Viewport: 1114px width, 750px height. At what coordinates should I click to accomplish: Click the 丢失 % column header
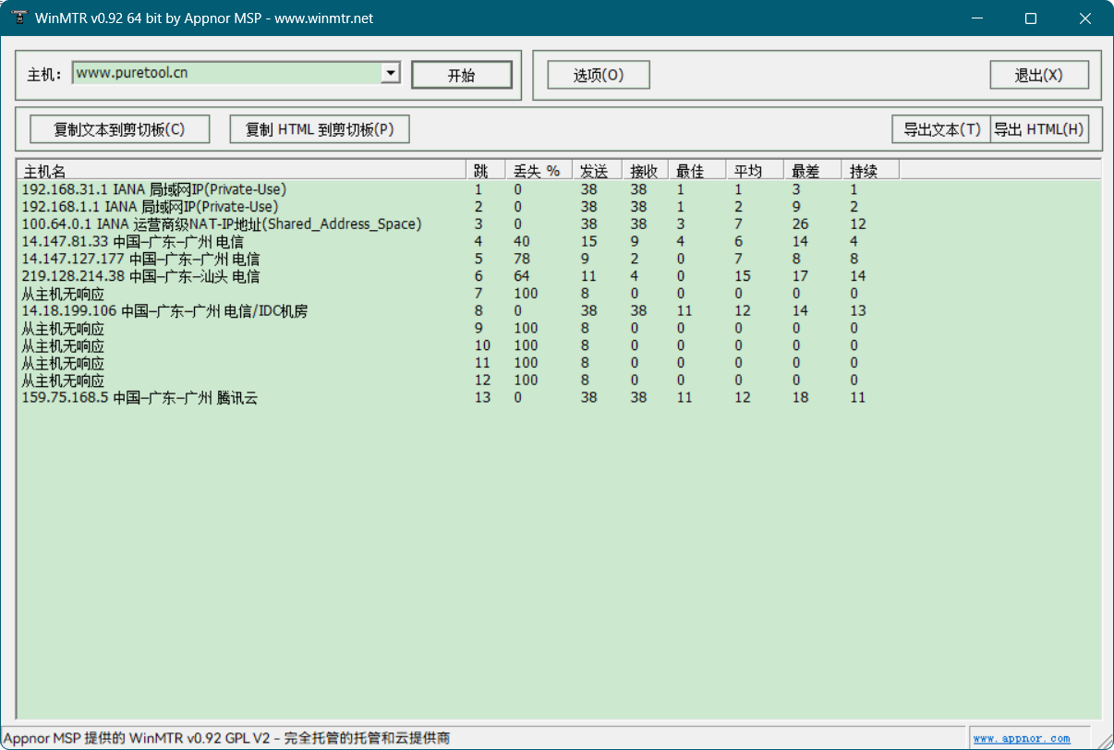tap(536, 170)
